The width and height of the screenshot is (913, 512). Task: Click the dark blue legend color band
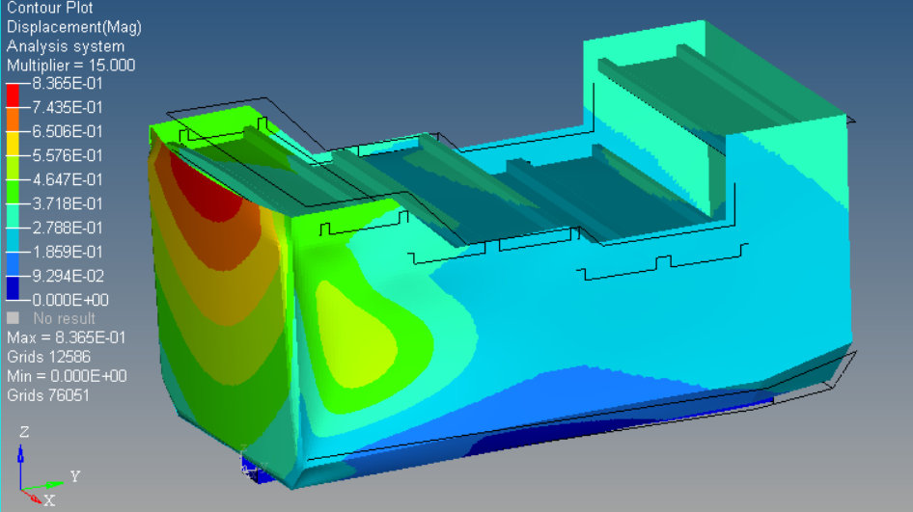tap(13, 288)
